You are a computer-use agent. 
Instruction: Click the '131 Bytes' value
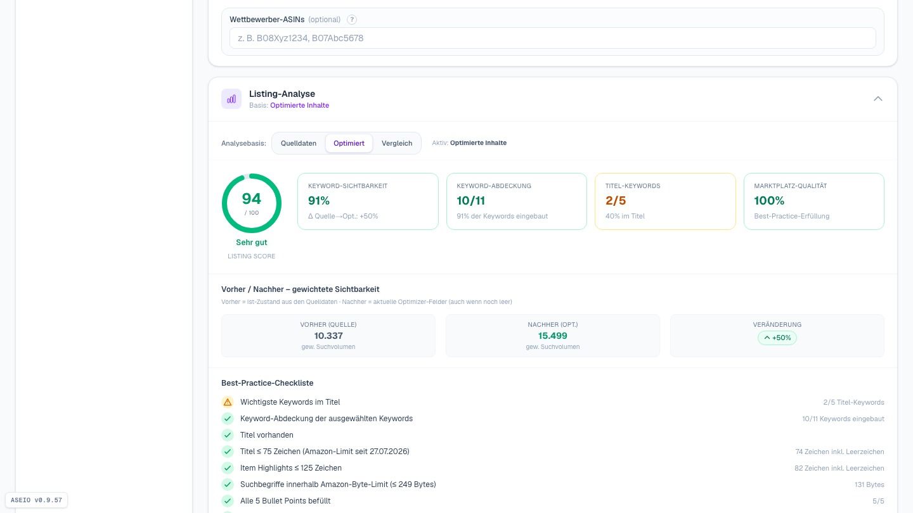(869, 484)
